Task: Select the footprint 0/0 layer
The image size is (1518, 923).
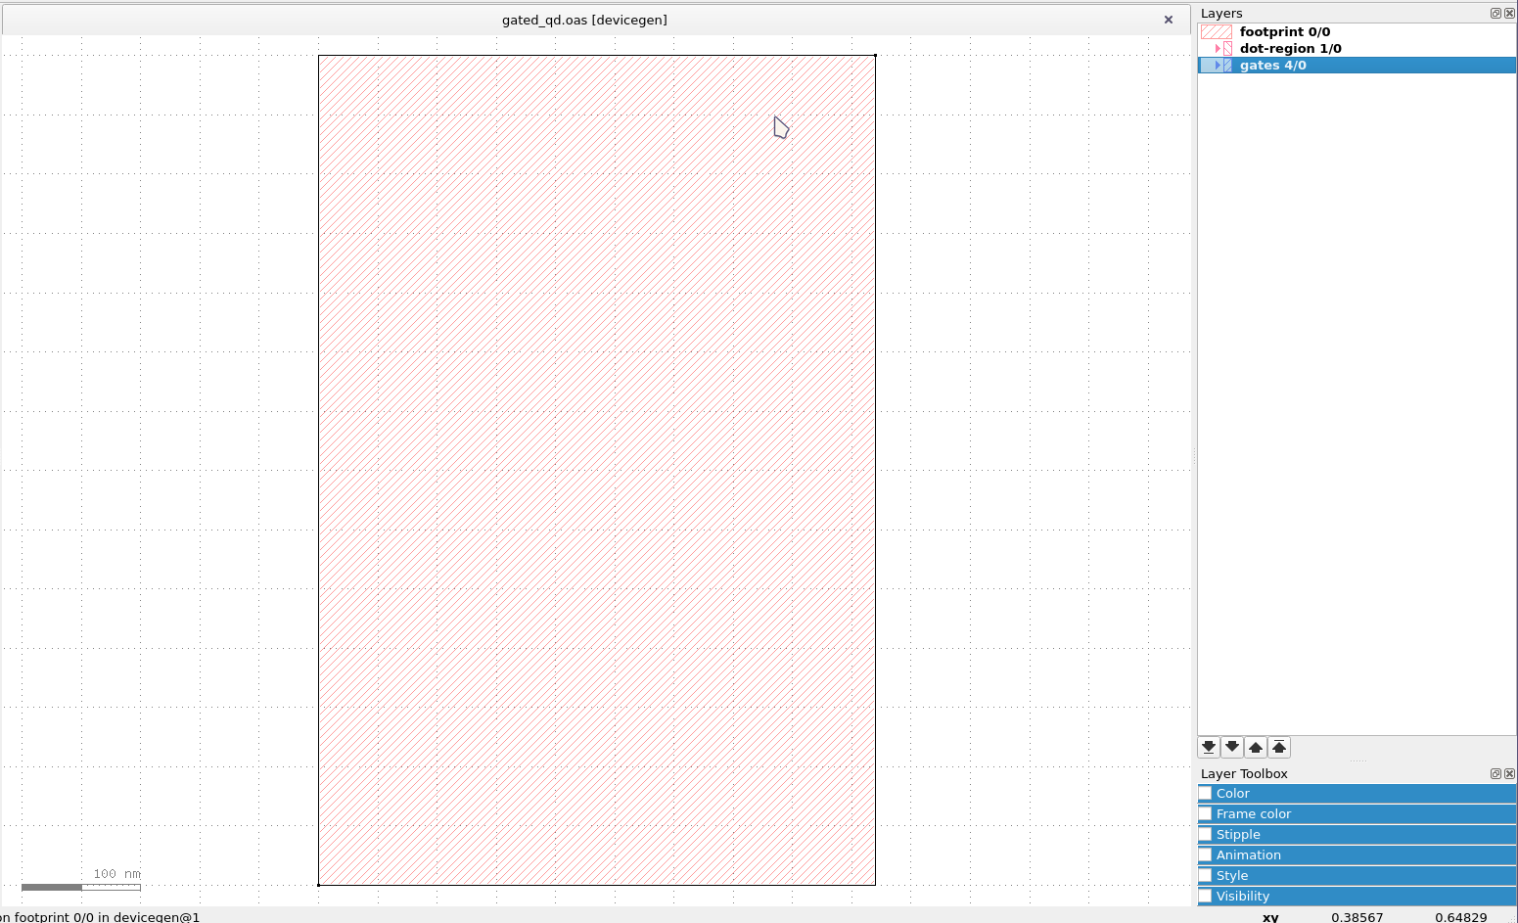Action: point(1284,31)
